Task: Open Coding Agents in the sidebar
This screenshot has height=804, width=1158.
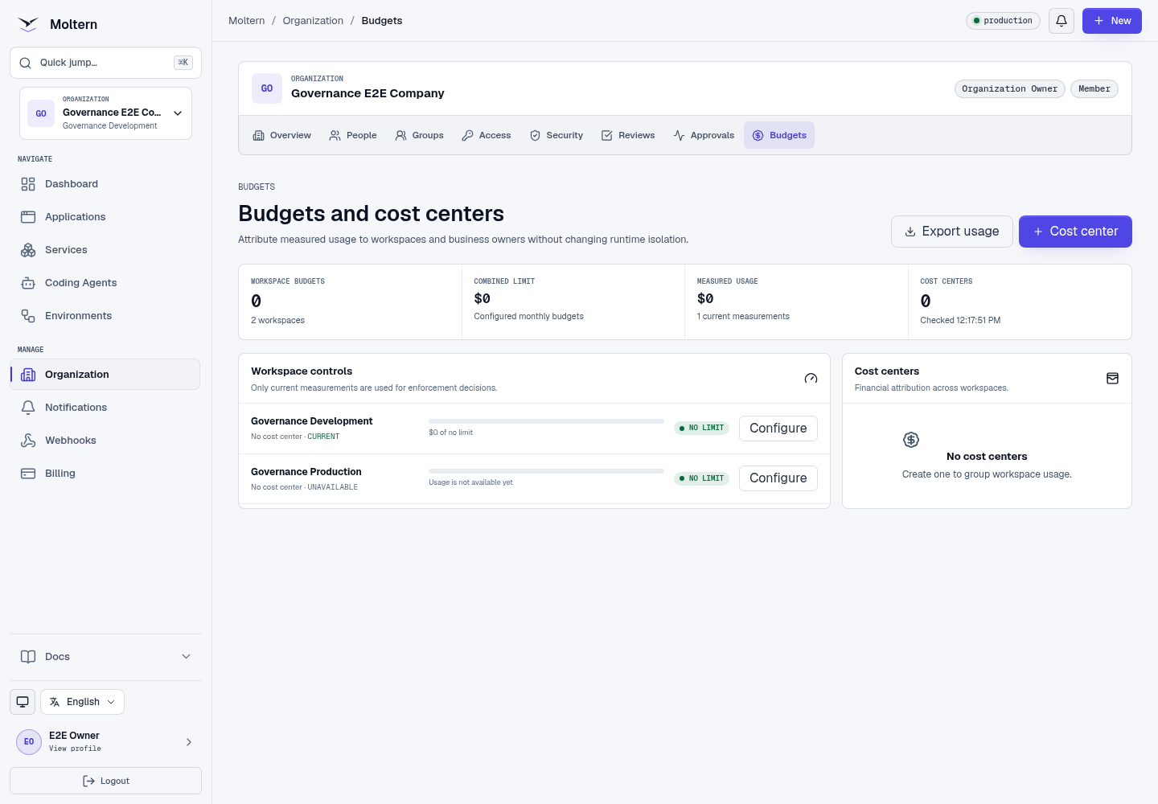Action: pyautogui.click(x=105, y=283)
